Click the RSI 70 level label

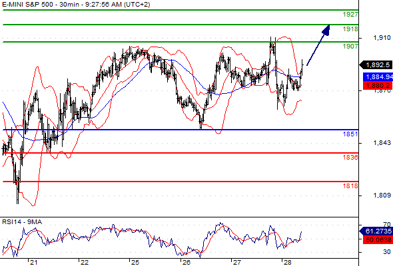tap(387, 225)
